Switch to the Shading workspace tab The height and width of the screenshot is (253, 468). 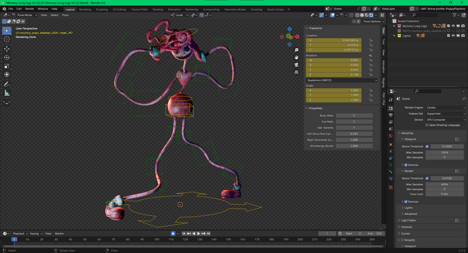[157, 9]
